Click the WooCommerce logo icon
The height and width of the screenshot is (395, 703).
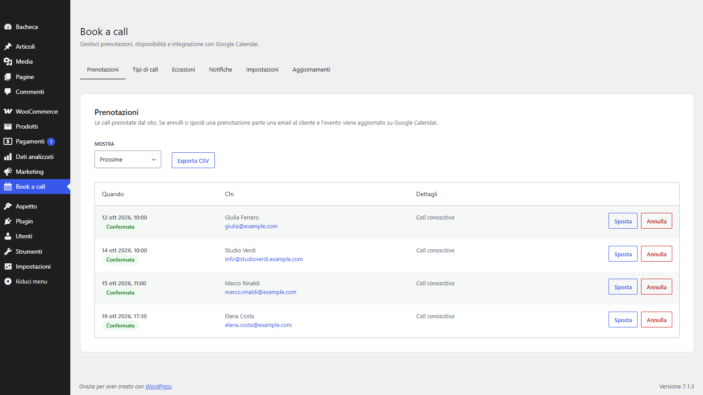8,111
